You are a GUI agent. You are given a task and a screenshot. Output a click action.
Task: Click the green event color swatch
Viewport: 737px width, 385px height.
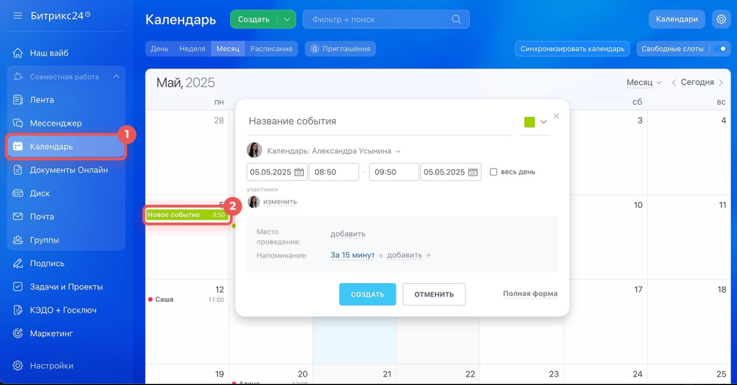pos(529,122)
